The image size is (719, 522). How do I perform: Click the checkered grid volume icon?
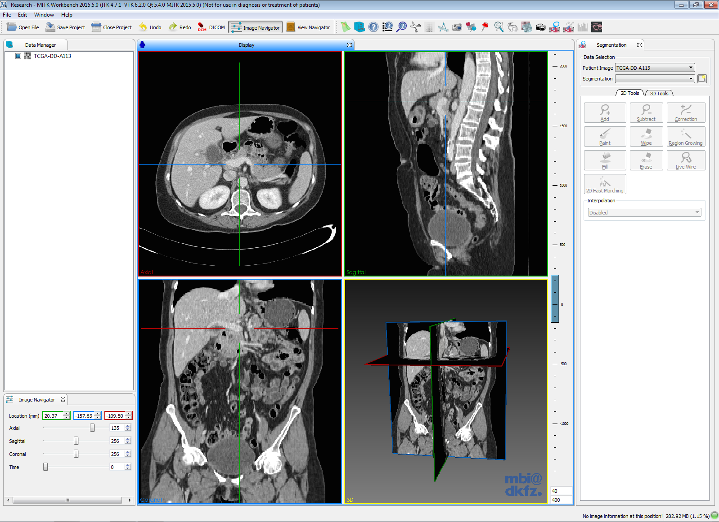click(x=527, y=27)
